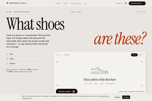
Task: Click the 'Fig. 01 – Scanner' label
Action: 62,55
